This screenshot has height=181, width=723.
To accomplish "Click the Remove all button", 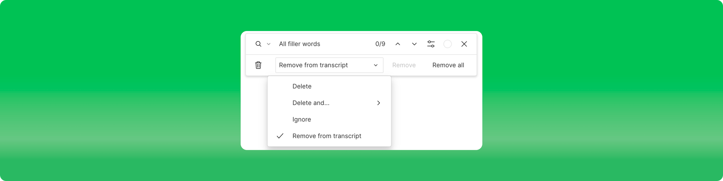I will (448, 65).
